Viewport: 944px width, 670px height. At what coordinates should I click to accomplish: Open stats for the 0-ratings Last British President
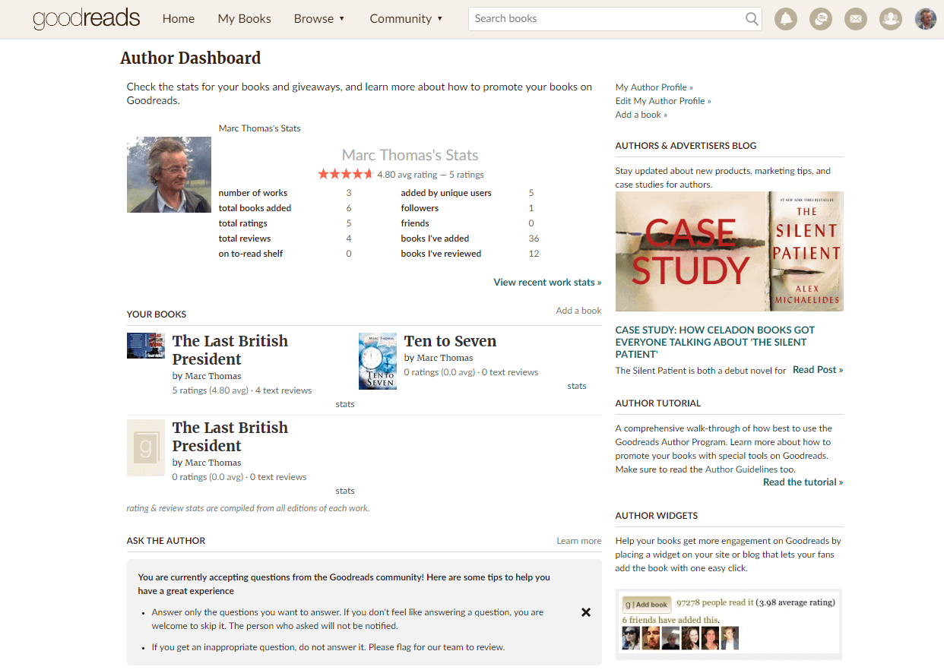point(345,491)
